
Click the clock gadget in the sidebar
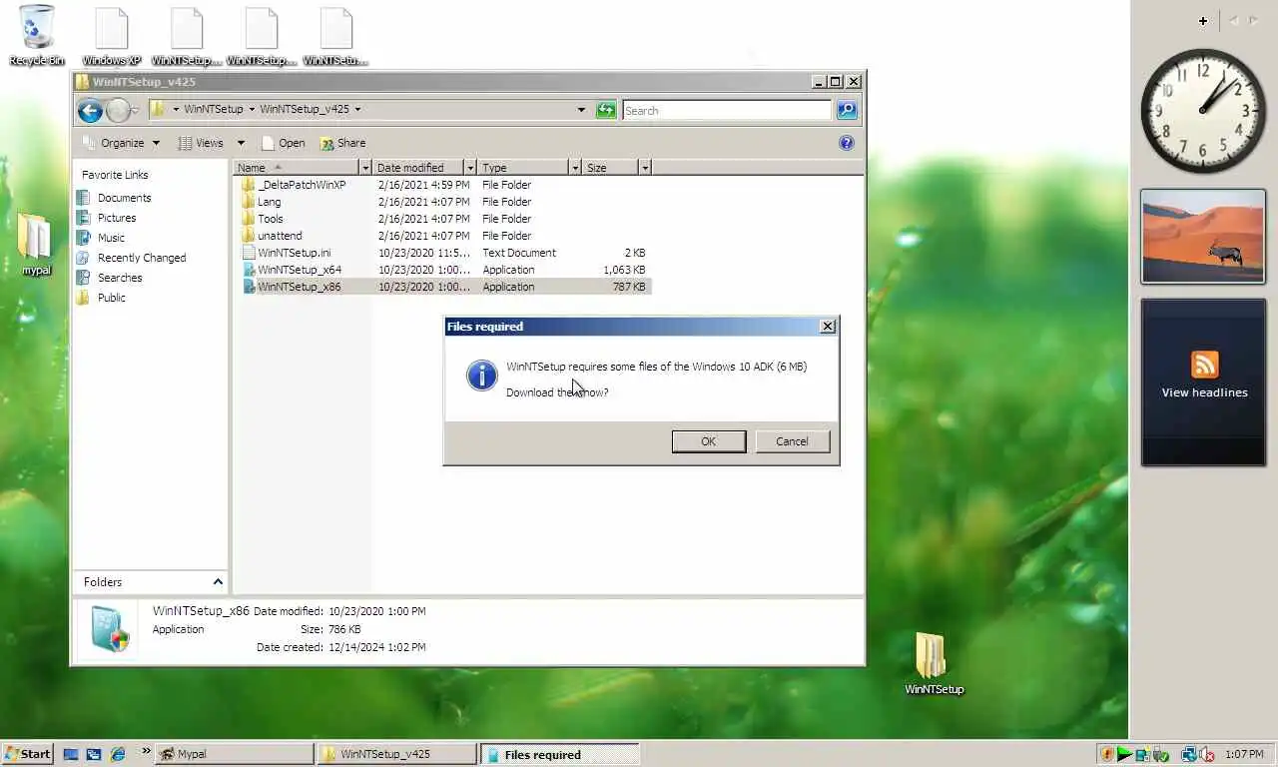pyautogui.click(x=1203, y=110)
